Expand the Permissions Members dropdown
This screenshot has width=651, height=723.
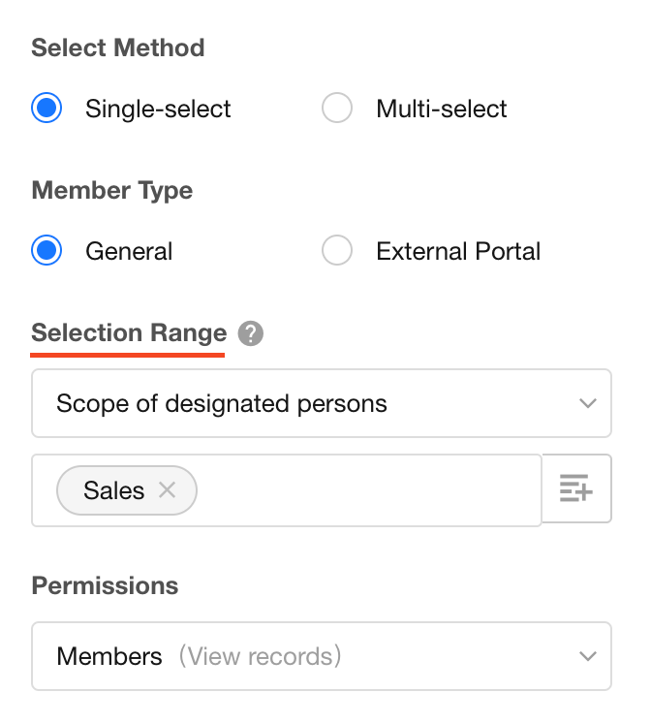point(322,656)
